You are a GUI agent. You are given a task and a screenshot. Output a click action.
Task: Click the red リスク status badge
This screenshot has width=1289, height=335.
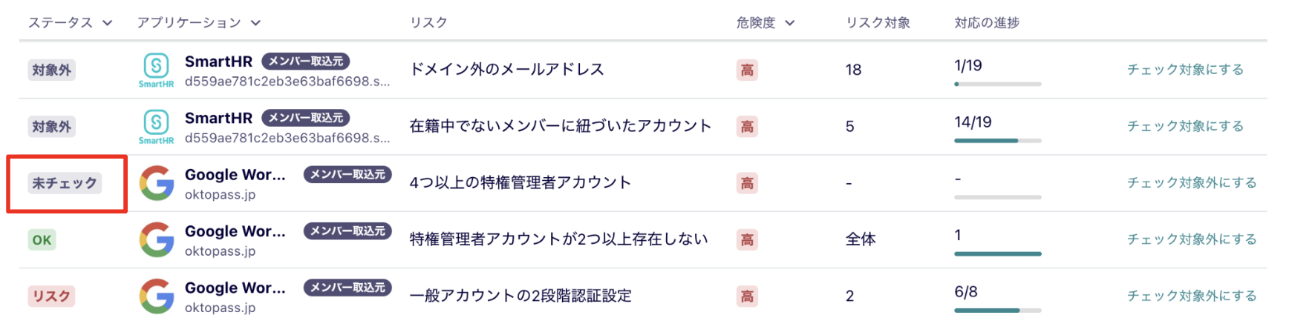point(51,296)
